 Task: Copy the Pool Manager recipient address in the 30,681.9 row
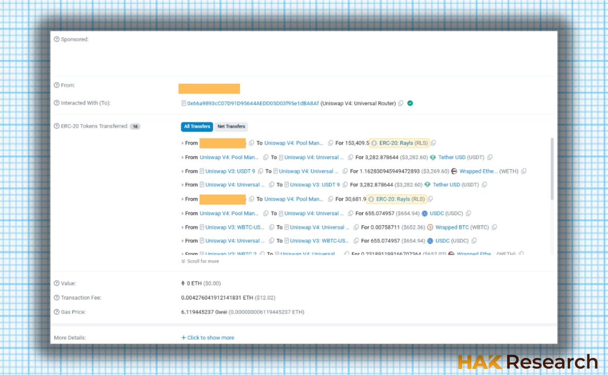330,199
